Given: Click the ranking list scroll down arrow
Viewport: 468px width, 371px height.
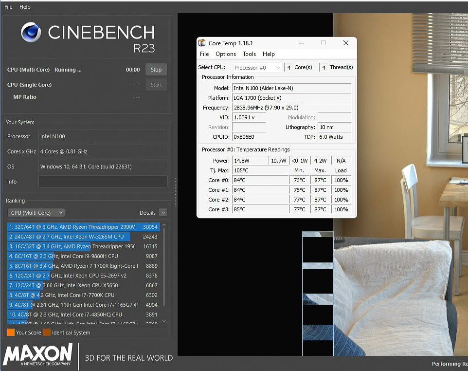Looking at the screenshot, I should [x=164, y=321].
